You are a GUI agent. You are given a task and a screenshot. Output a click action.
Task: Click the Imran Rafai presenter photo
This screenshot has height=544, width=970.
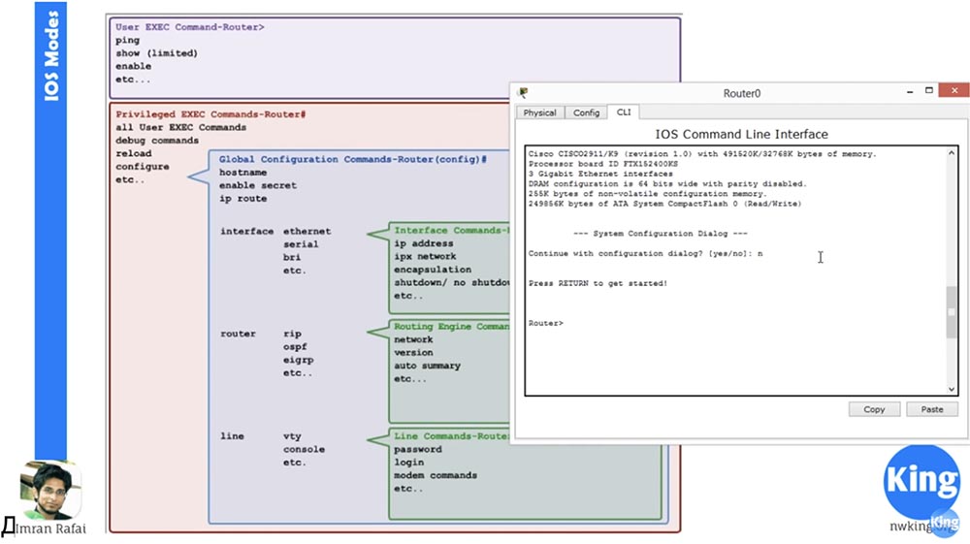tap(50, 490)
